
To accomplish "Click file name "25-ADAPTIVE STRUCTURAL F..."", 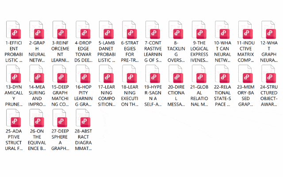I will [14, 140].
